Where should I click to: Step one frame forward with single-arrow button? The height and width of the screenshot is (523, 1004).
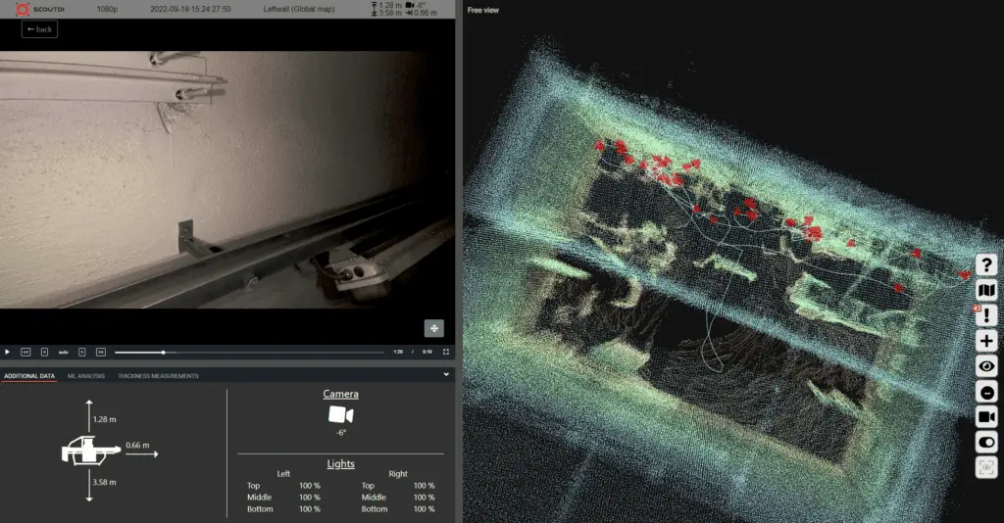[82, 352]
